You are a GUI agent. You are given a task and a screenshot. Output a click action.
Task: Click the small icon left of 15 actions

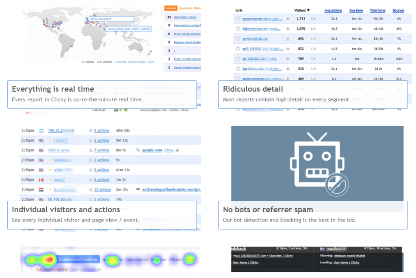tap(91, 190)
